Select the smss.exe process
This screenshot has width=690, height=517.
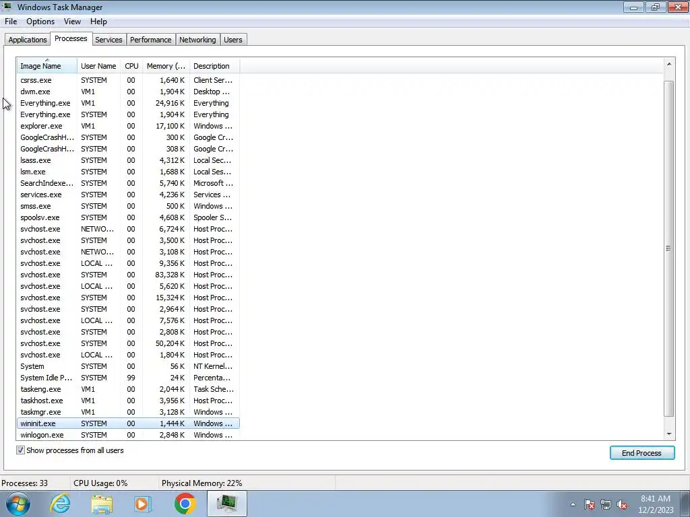point(128,206)
